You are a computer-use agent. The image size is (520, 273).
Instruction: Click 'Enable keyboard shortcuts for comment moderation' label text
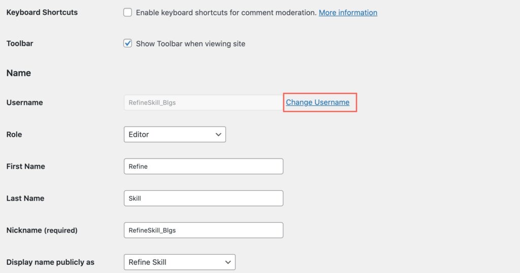click(226, 13)
